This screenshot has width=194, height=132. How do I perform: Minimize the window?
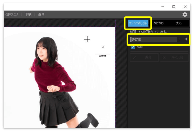[163, 7]
